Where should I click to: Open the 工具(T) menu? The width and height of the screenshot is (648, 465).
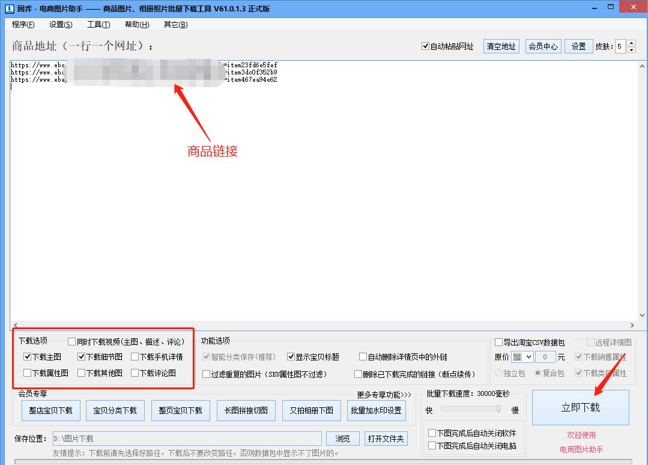click(x=98, y=25)
